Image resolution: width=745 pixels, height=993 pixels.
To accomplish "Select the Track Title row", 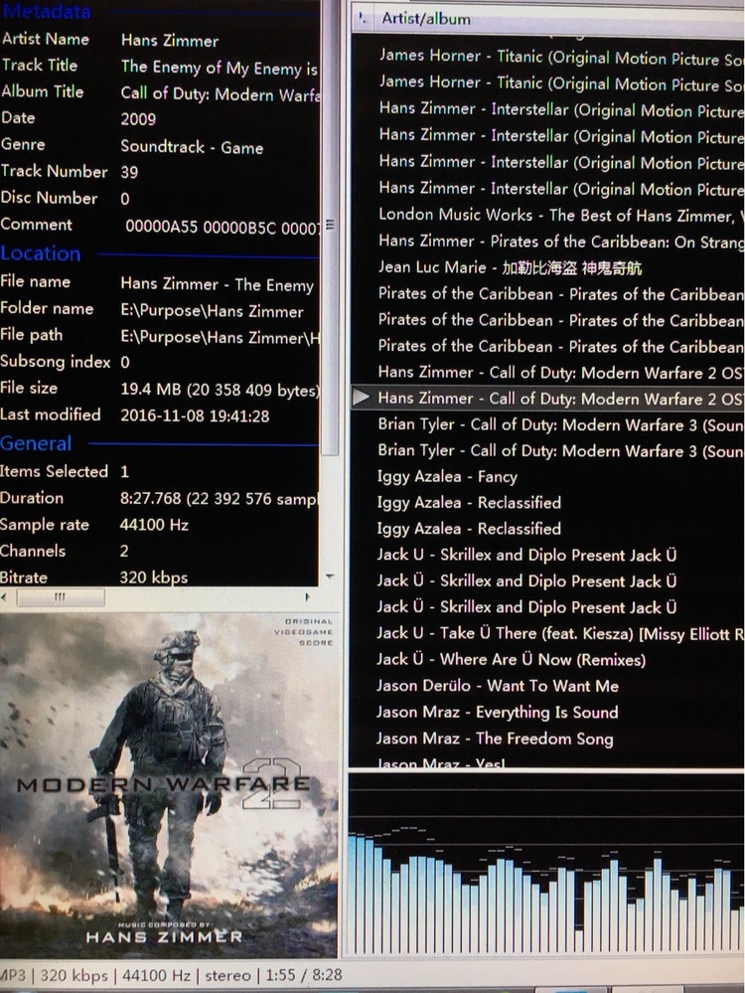I will click(160, 66).
